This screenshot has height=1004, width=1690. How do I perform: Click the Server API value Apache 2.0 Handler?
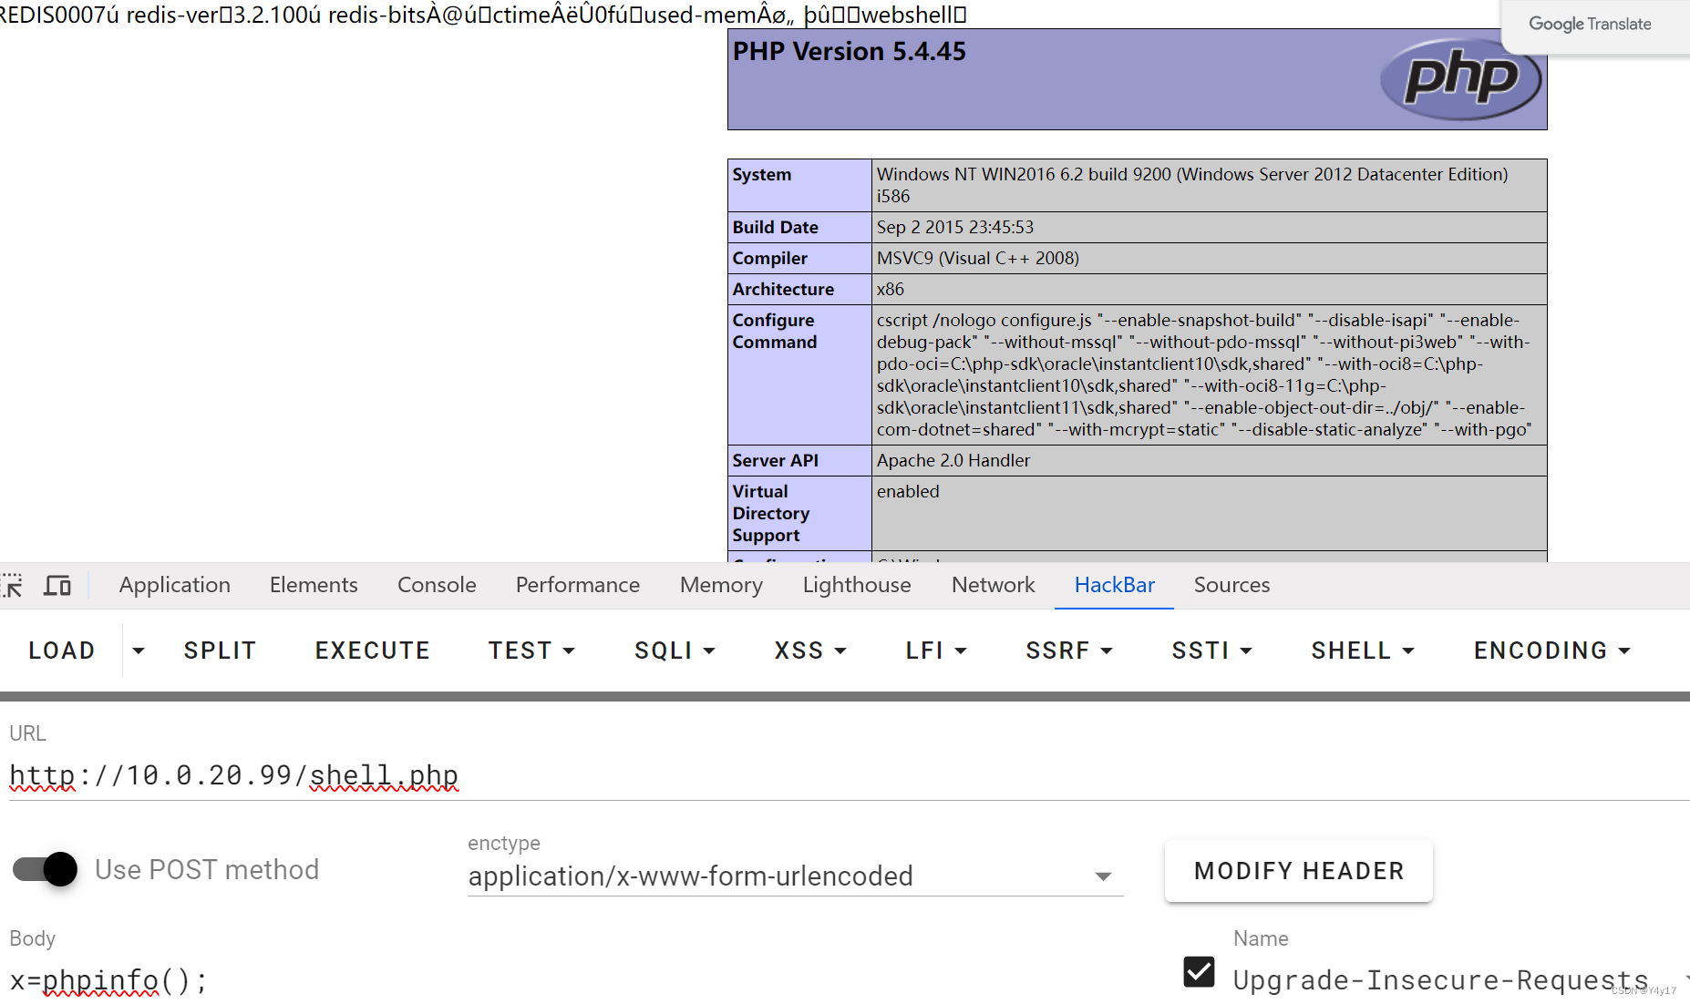pyautogui.click(x=953, y=460)
